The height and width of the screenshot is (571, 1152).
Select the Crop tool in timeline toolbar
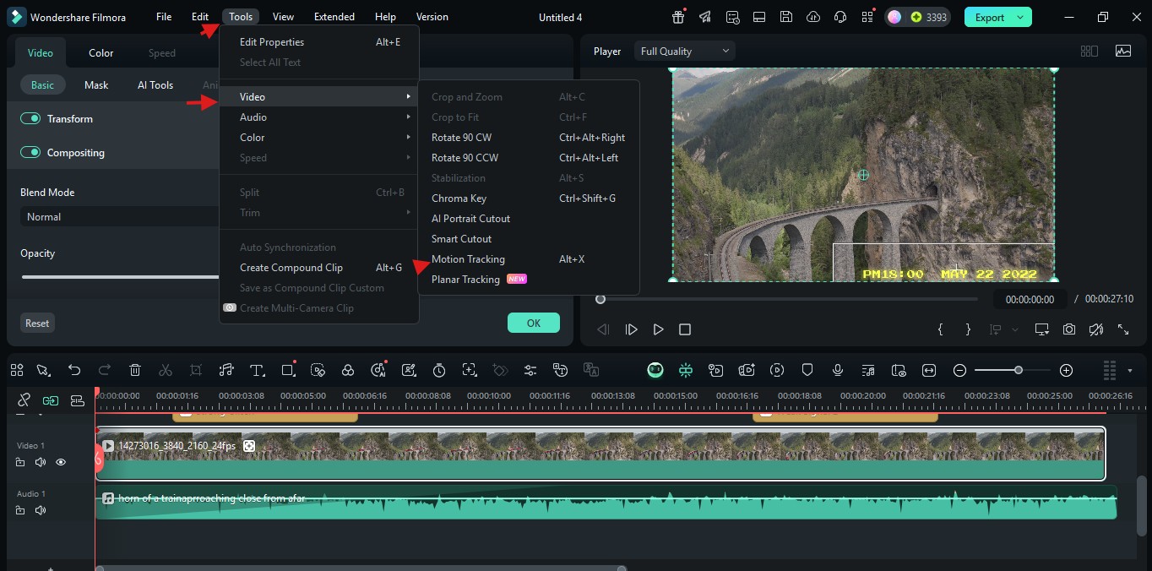196,370
